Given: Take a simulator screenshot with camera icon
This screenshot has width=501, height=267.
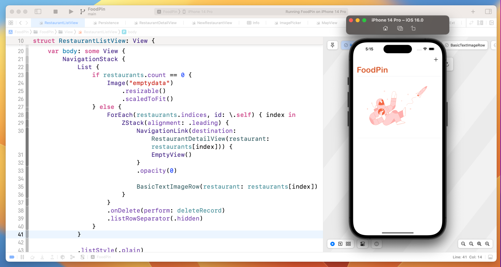Looking at the screenshot, I should [x=400, y=29].
